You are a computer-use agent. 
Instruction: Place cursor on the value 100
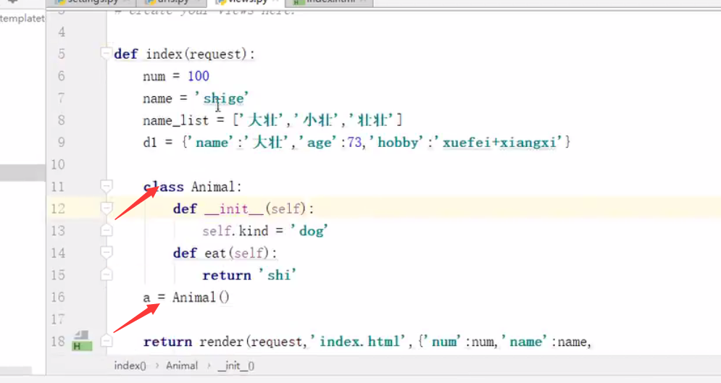198,76
